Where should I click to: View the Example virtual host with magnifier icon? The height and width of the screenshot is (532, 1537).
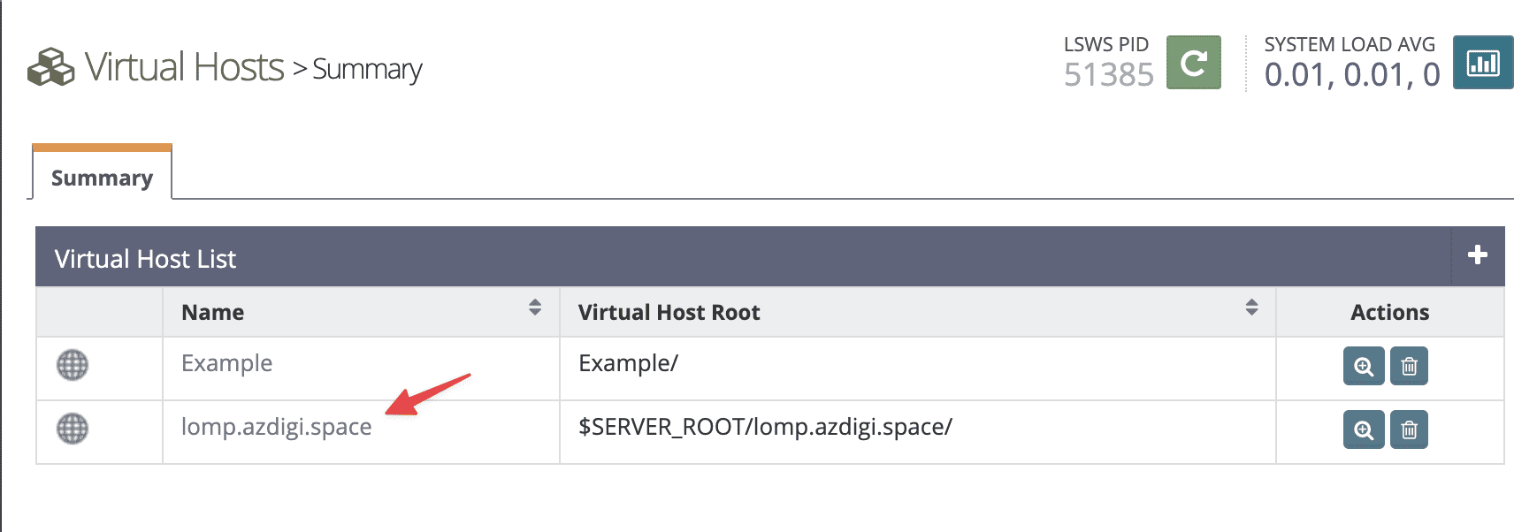[1364, 366]
